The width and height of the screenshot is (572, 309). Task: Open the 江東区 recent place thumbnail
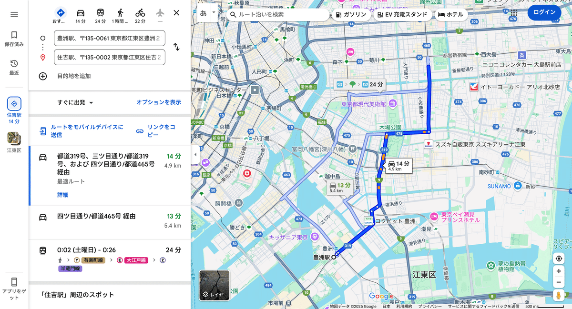point(14,142)
